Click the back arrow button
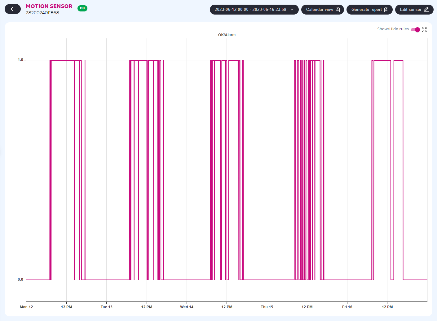437x321 pixels. (13, 9)
